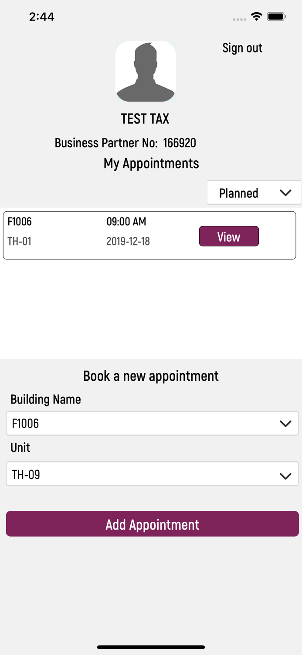Tap the home indicator bar
302x655 pixels.
click(x=151, y=647)
